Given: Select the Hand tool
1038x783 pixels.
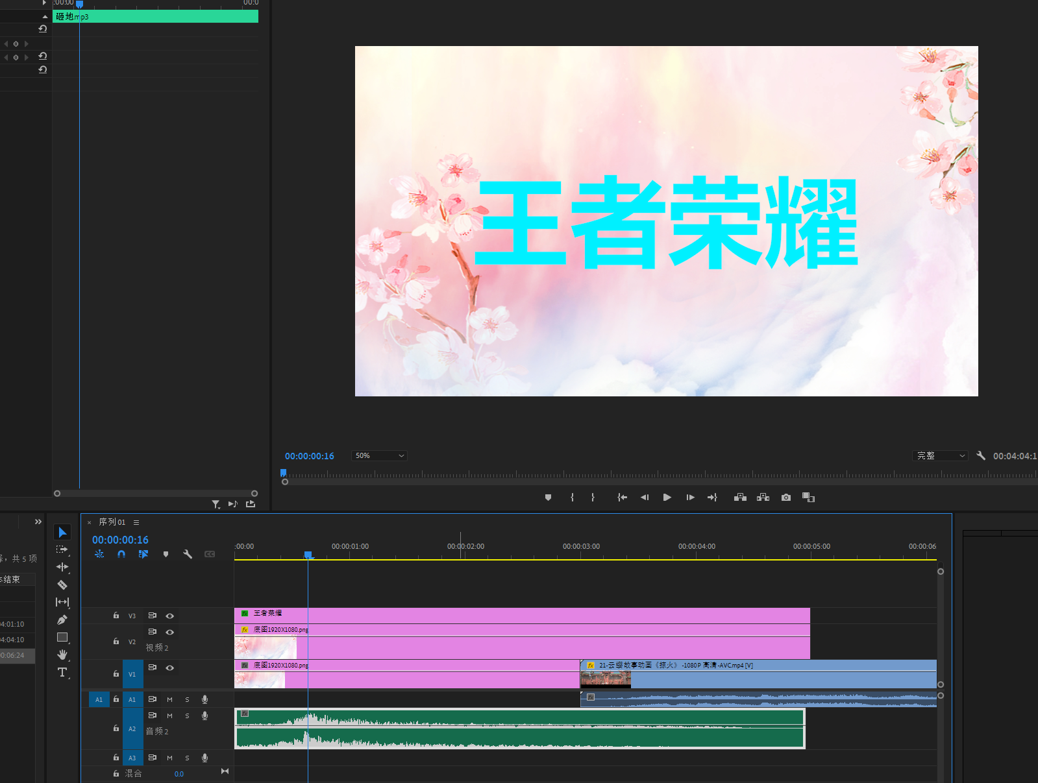Looking at the screenshot, I should (x=62, y=655).
